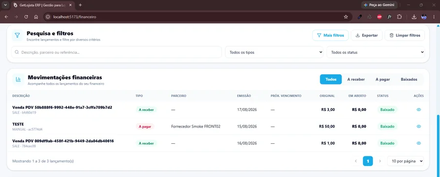Click the Venda PDV 50b888f6-9992-448e description

[x=62, y=108]
